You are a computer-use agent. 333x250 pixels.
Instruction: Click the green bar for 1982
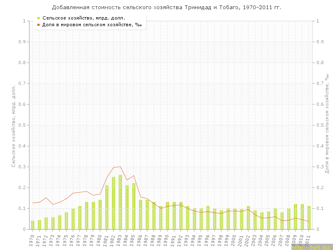tap(114, 203)
